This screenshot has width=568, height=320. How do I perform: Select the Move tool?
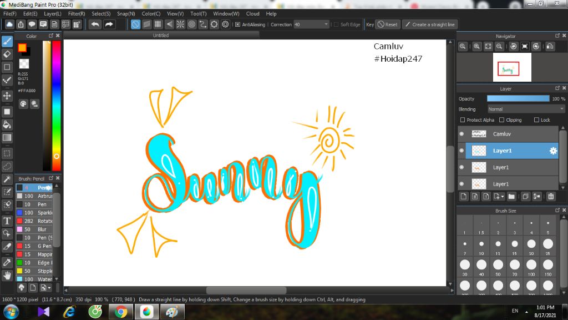pyautogui.click(x=7, y=96)
